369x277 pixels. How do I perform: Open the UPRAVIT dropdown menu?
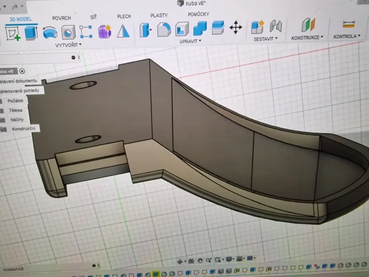click(190, 41)
